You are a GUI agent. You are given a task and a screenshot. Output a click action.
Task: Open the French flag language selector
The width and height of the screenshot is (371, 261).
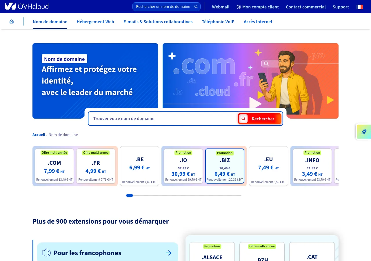pos(359,6)
